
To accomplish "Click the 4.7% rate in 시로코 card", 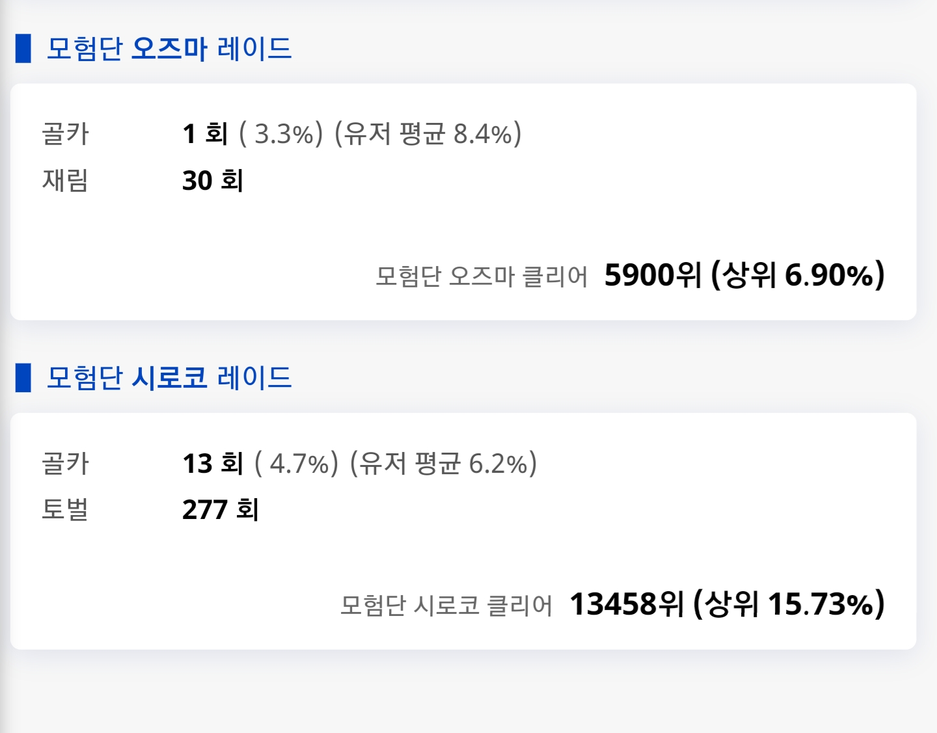I will click(297, 463).
